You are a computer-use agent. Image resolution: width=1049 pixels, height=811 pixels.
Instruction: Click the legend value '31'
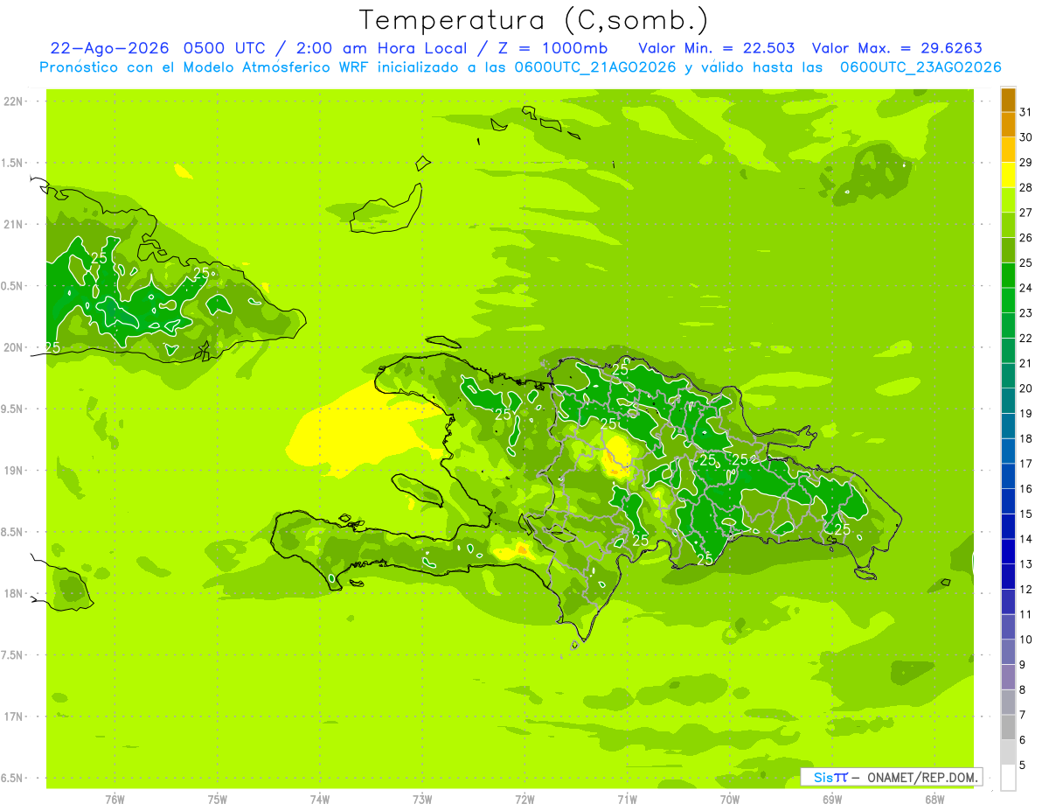tap(1026, 112)
